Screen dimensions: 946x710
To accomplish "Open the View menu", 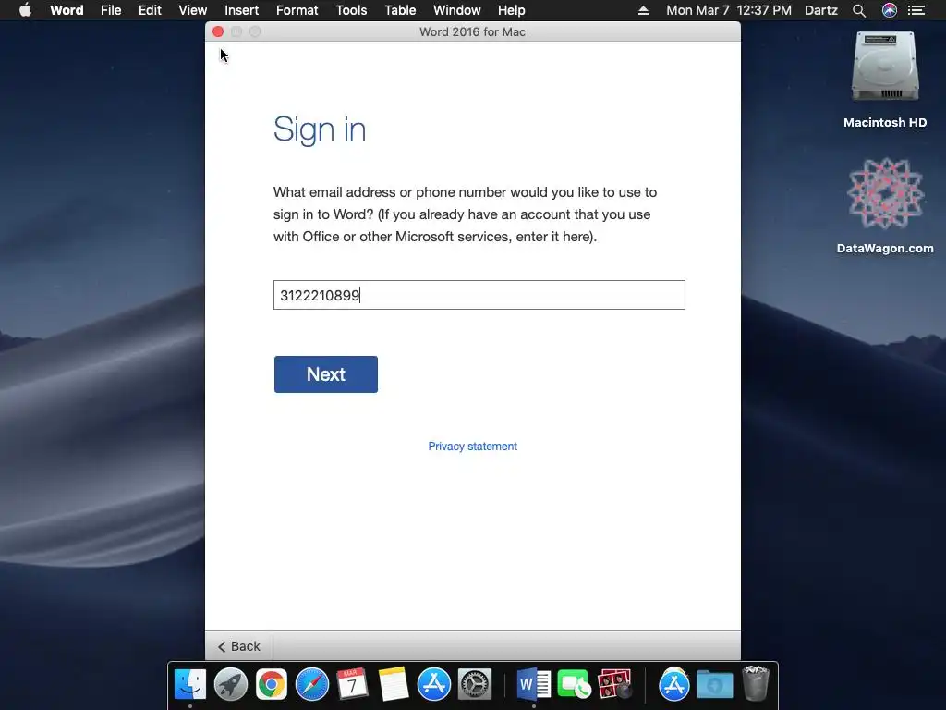I will (192, 10).
